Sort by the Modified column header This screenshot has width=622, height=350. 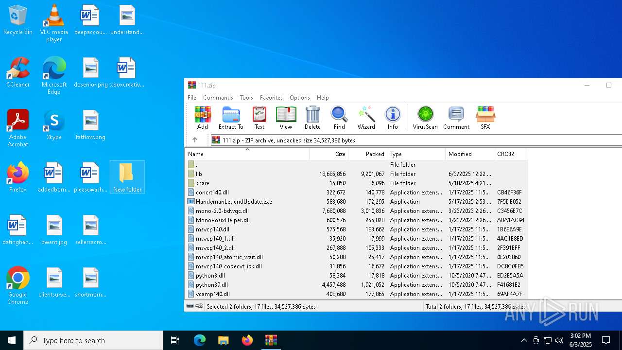pyautogui.click(x=469, y=154)
